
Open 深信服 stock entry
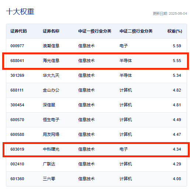(49, 105)
